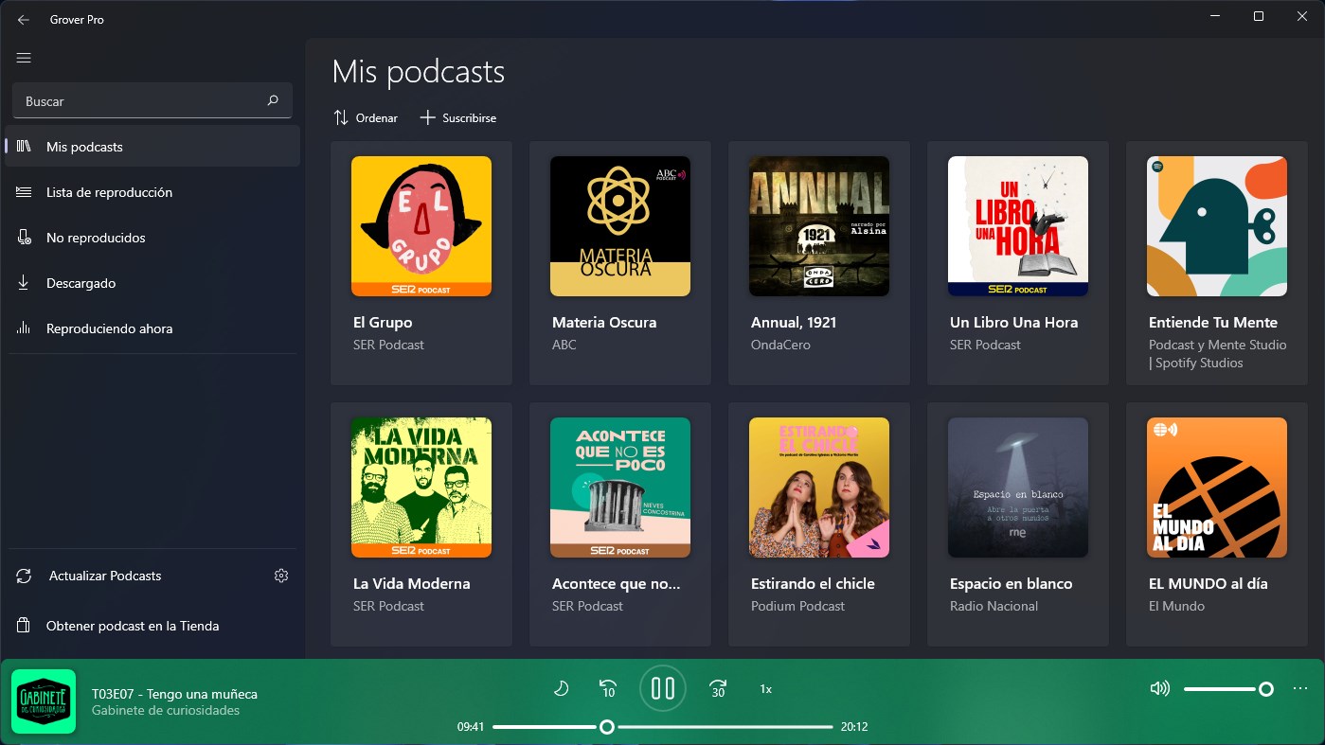1325x745 pixels.
Task: Click the back arrow in title bar
Action: point(24,19)
